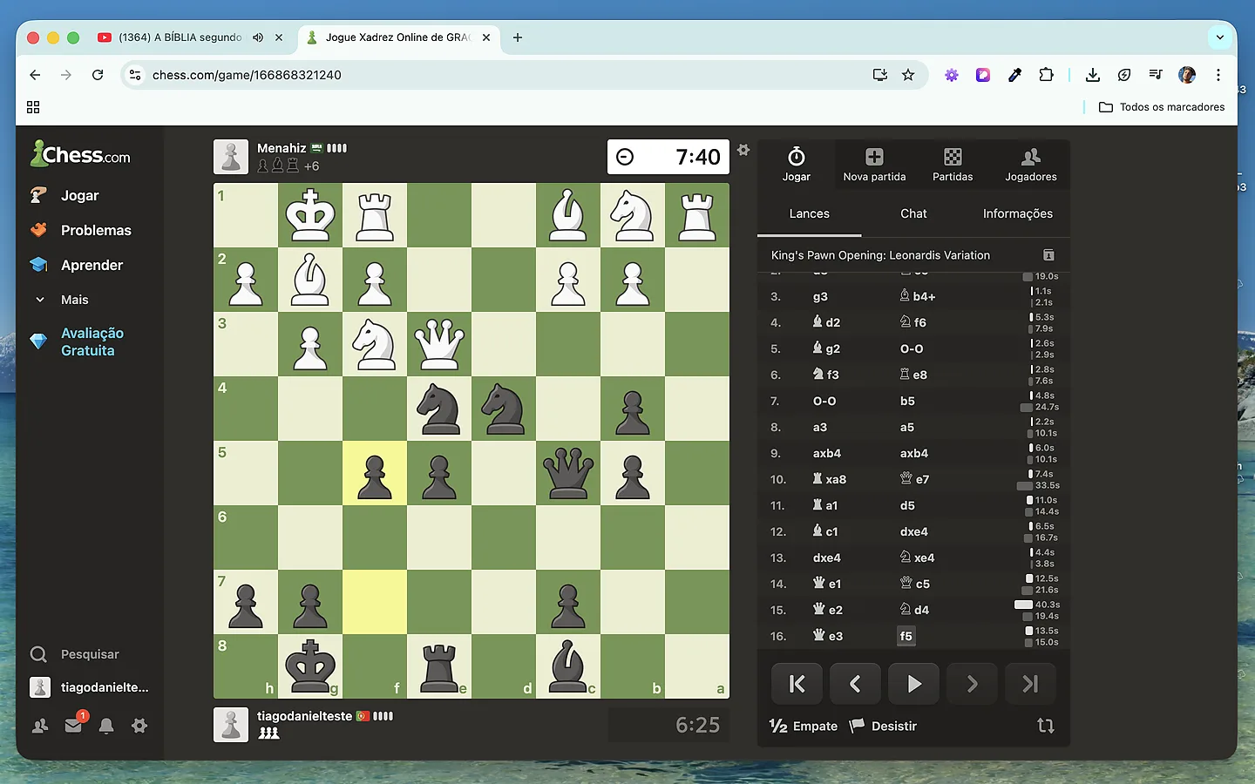1255x784 pixels.
Task: Click the Chess.com logo
Action: 80,154
